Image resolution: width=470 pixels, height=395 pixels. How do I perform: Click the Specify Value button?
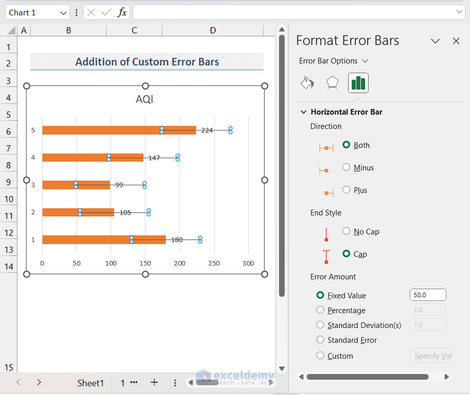431,356
